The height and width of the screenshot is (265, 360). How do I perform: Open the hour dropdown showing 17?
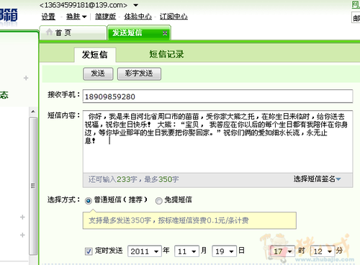[x=282, y=251]
